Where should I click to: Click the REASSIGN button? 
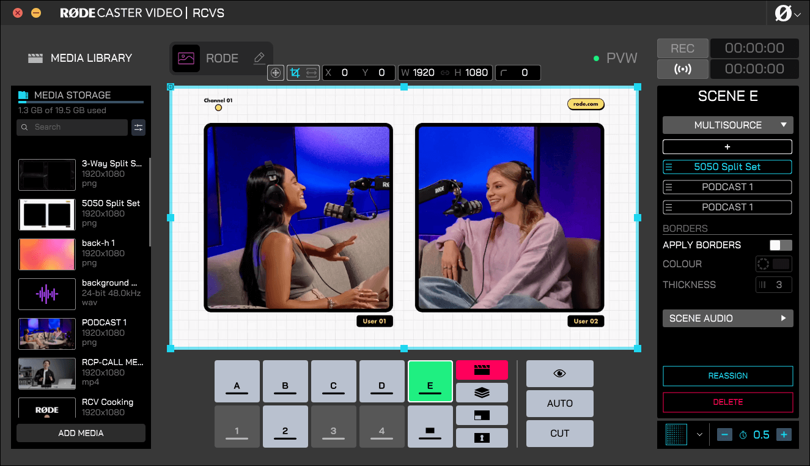(727, 376)
